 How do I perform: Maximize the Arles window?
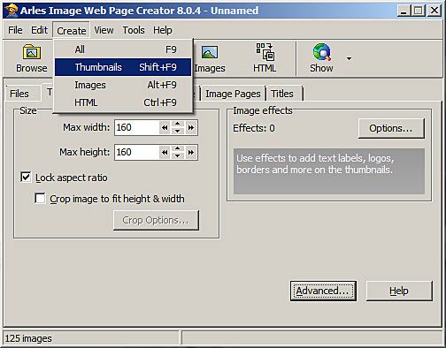pos(419,11)
